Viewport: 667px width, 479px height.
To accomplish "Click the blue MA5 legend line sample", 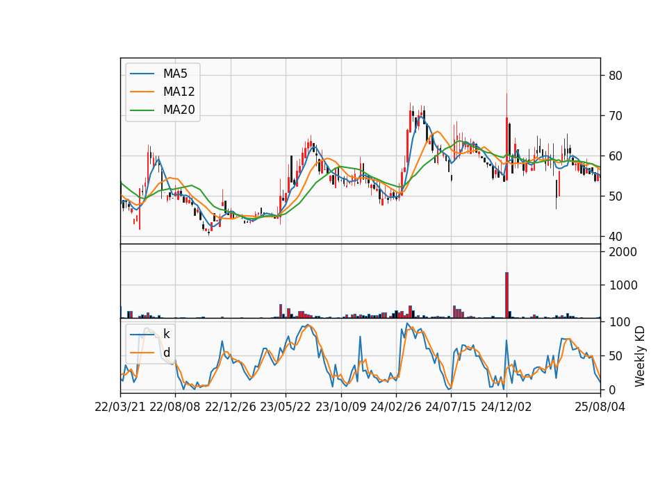I will point(142,74).
